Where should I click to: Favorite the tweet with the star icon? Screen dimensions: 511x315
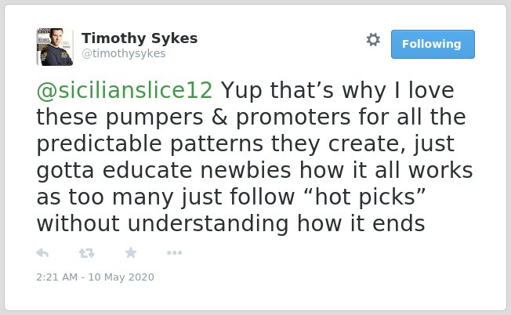click(131, 252)
